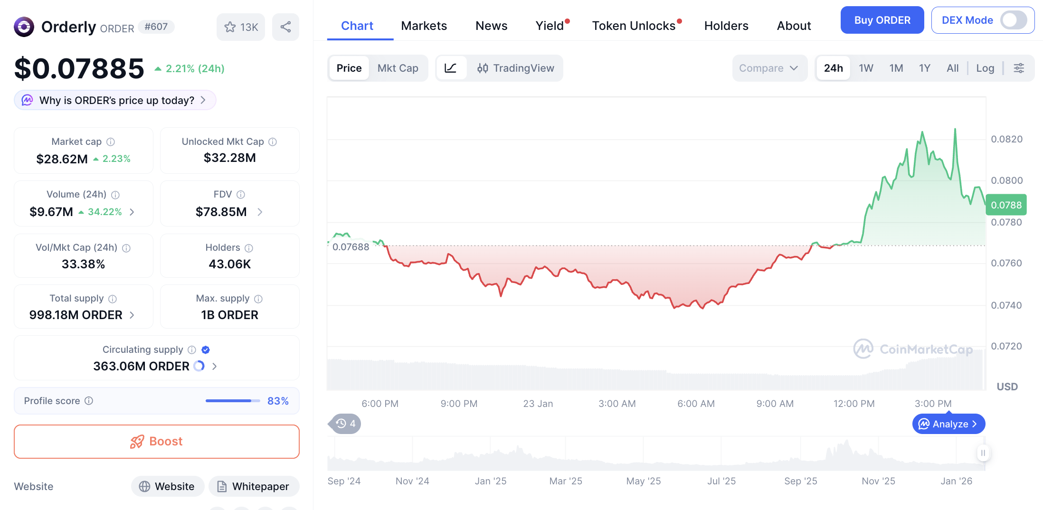Open the Token Unlocks tab
Screen dimensions: 1043x510
coord(634,26)
